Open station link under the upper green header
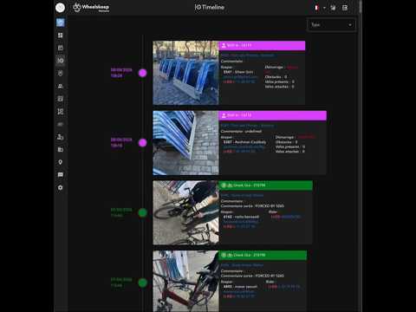 click(242, 196)
